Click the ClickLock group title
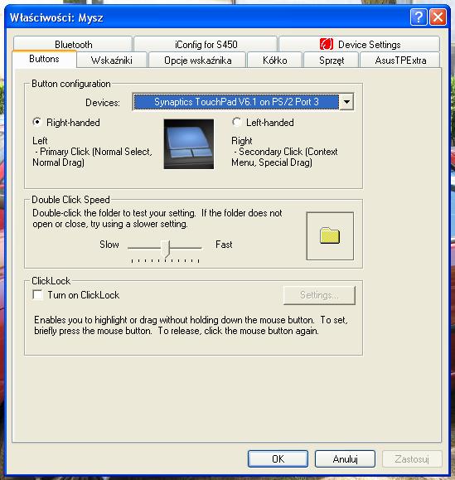This screenshot has height=480, width=455. click(x=51, y=281)
